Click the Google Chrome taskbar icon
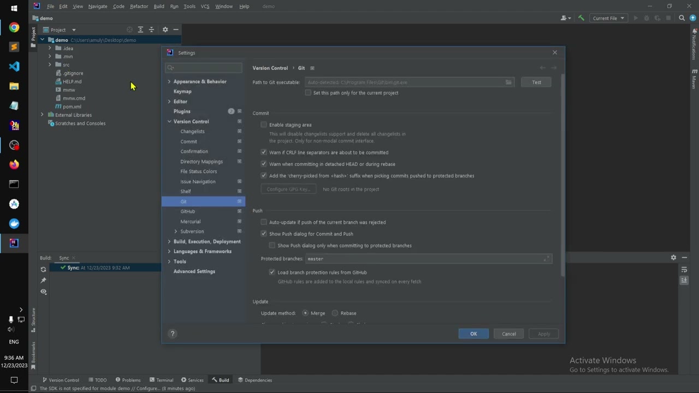Image resolution: width=699 pixels, height=393 pixels. 14,27
